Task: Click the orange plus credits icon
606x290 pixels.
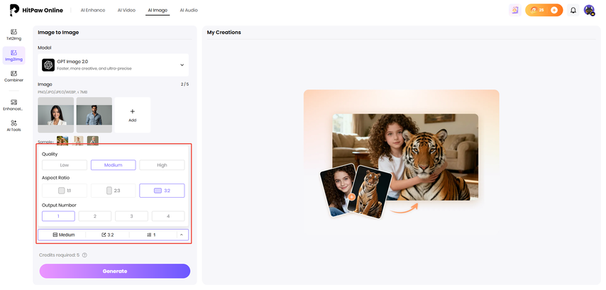Action: [554, 10]
